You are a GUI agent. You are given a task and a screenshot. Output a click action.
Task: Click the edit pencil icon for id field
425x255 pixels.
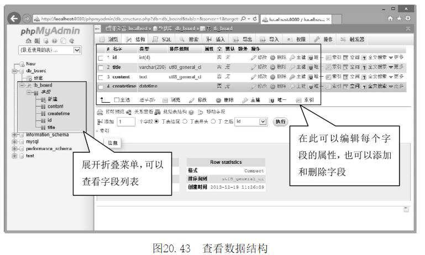[x=254, y=58]
